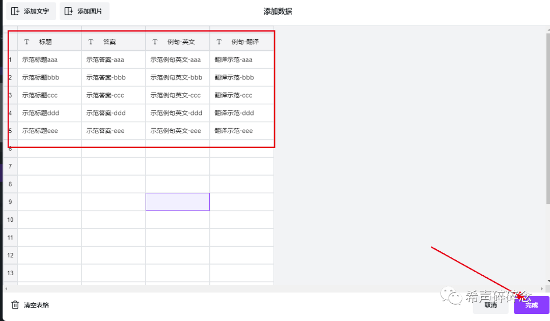Screen dimensions: 550x321
Task: Open the 添加文字 tool
Action: tap(31, 11)
